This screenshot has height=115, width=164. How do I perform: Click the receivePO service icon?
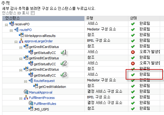pos(12,24)
